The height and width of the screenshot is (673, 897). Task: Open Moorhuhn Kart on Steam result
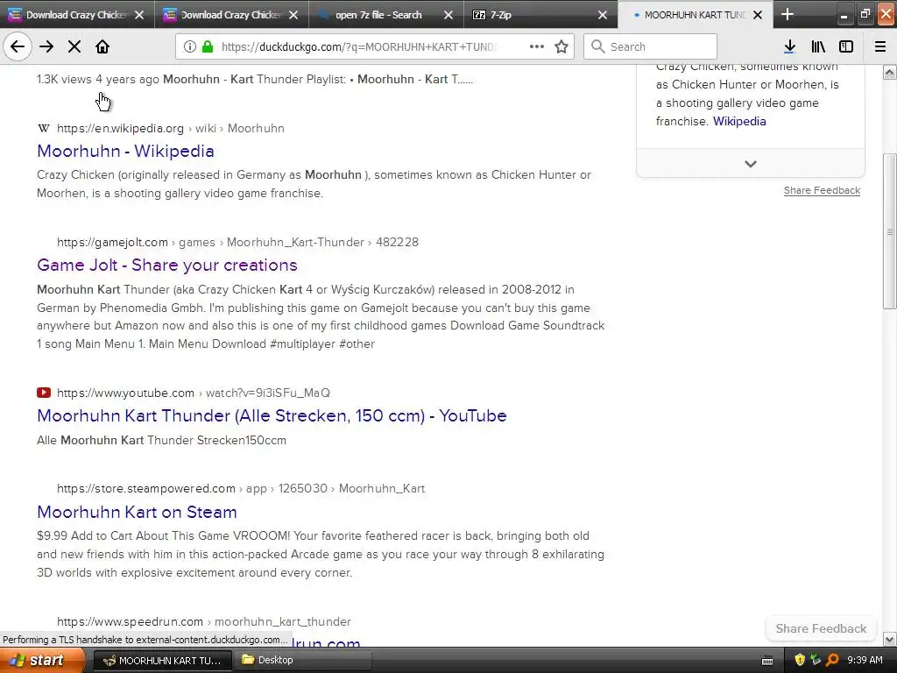[137, 512]
